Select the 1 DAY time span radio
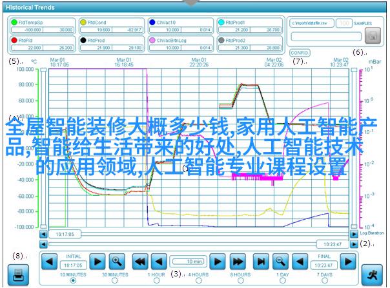This screenshot has width=390, height=288. [283, 280]
